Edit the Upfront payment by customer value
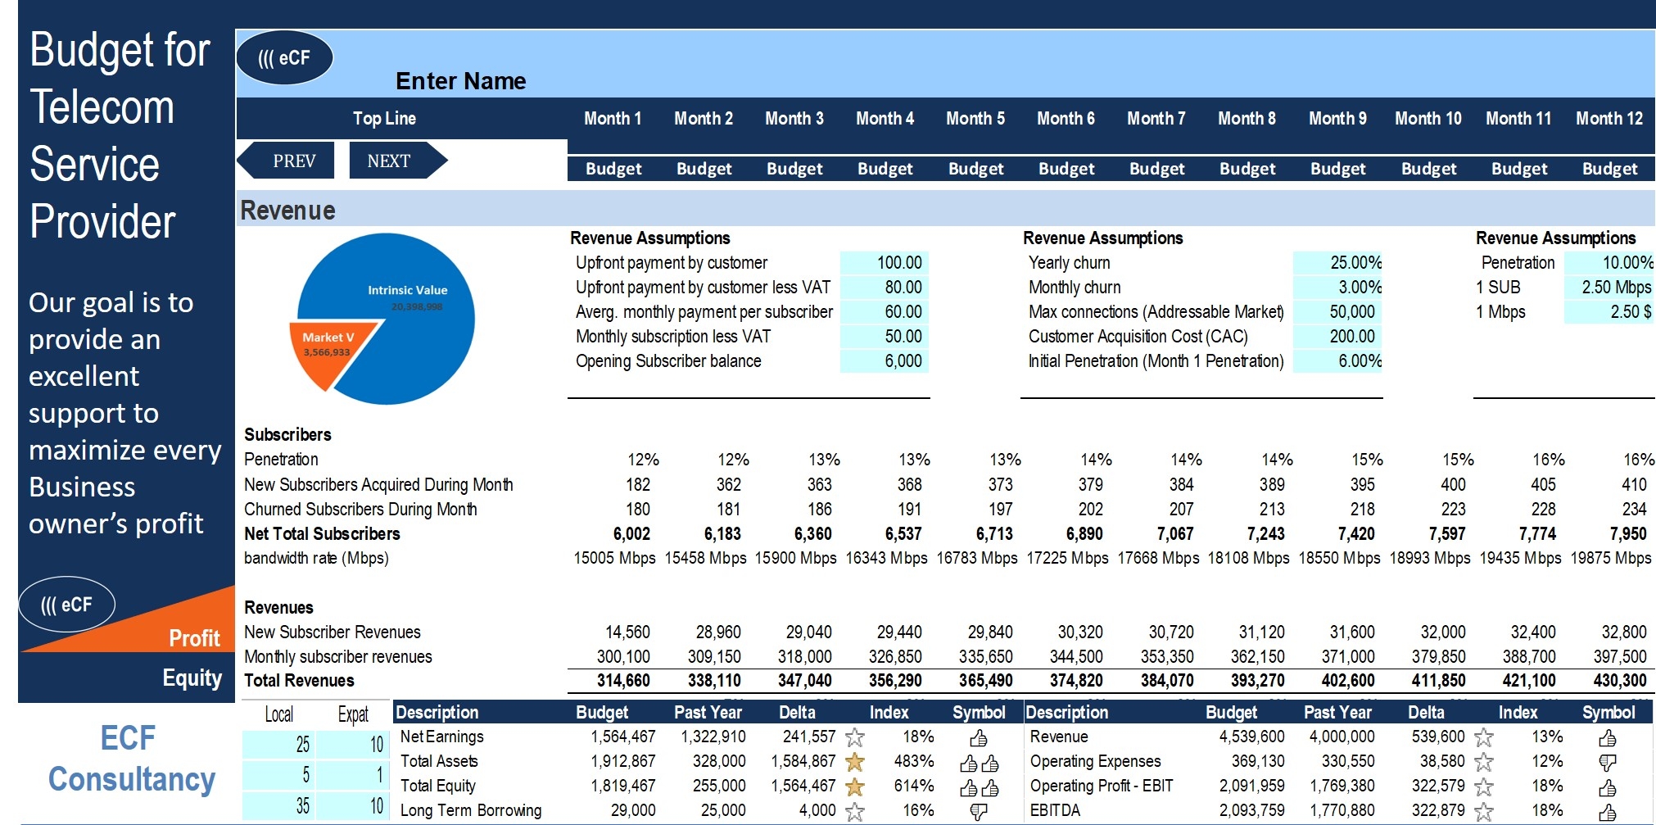The width and height of the screenshot is (1656, 825). 885,263
